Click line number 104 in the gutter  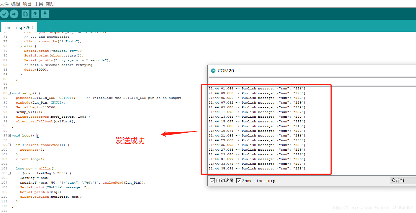point(4,169)
